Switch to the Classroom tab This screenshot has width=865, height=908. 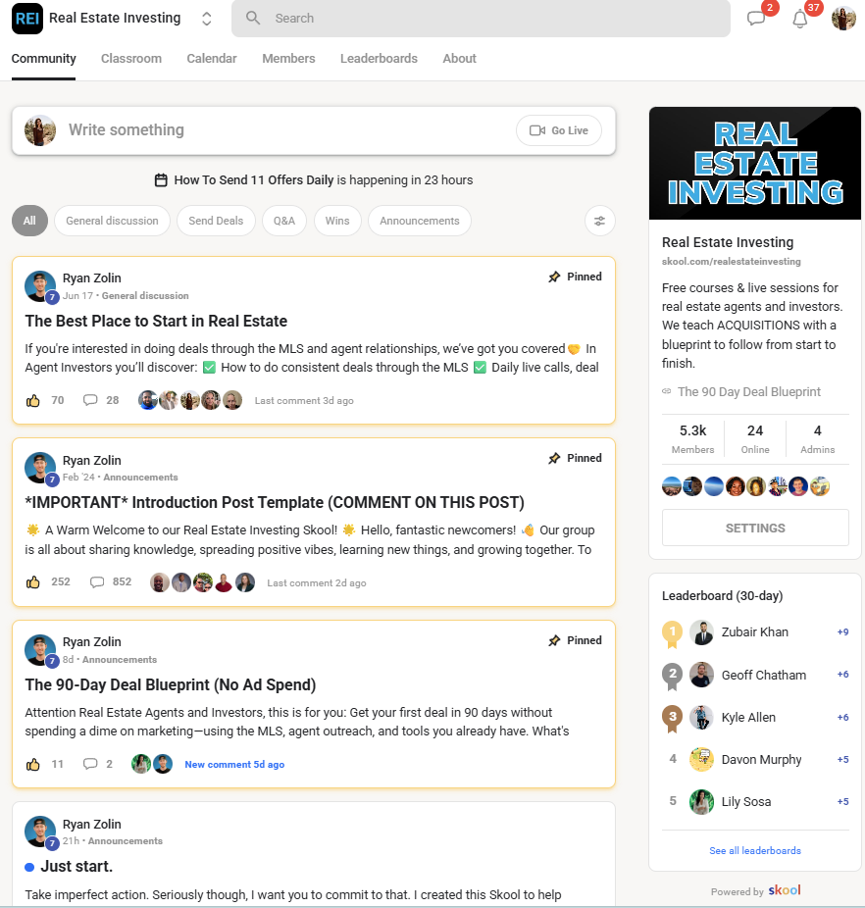(x=131, y=59)
